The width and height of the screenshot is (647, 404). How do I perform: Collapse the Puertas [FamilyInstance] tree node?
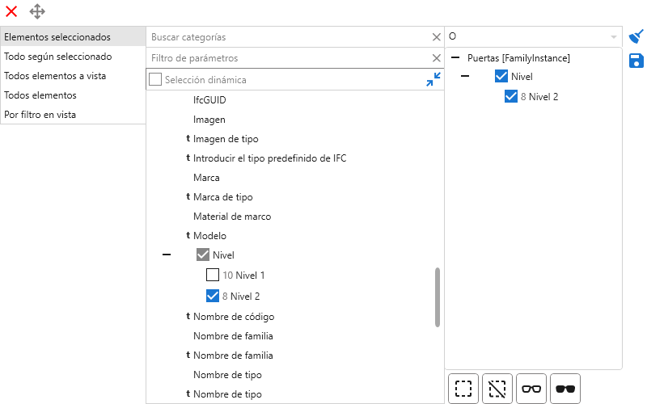[x=455, y=58]
